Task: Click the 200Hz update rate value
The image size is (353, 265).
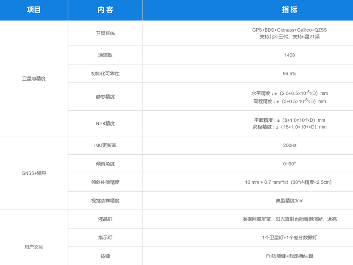Action: [x=289, y=146]
